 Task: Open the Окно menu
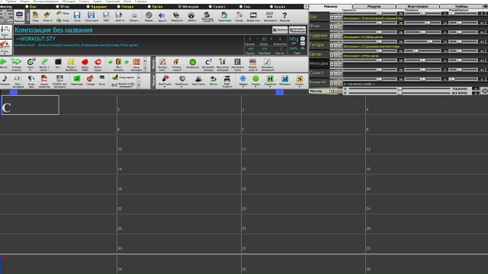(x=127, y=2)
